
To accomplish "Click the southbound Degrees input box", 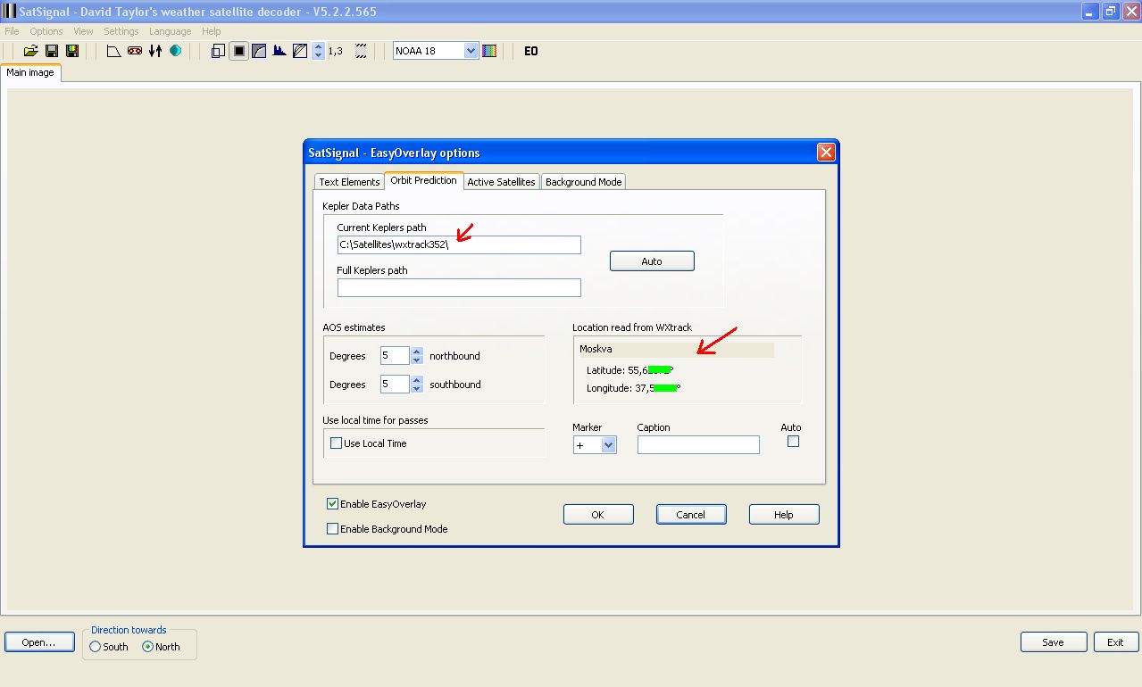I will pos(395,385).
